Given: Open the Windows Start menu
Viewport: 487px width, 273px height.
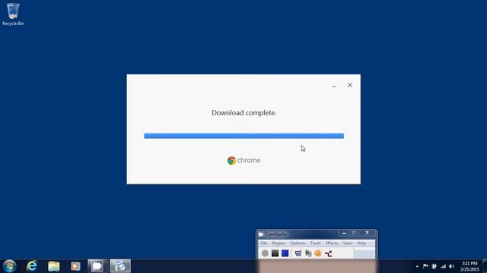Looking at the screenshot, I should (9, 266).
